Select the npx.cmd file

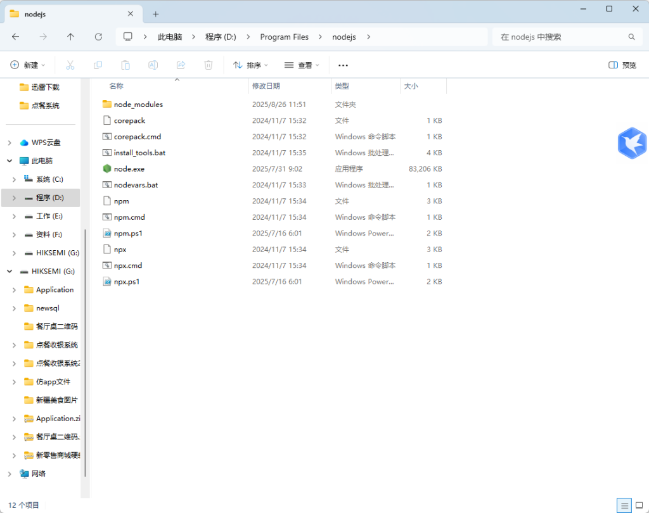128,265
